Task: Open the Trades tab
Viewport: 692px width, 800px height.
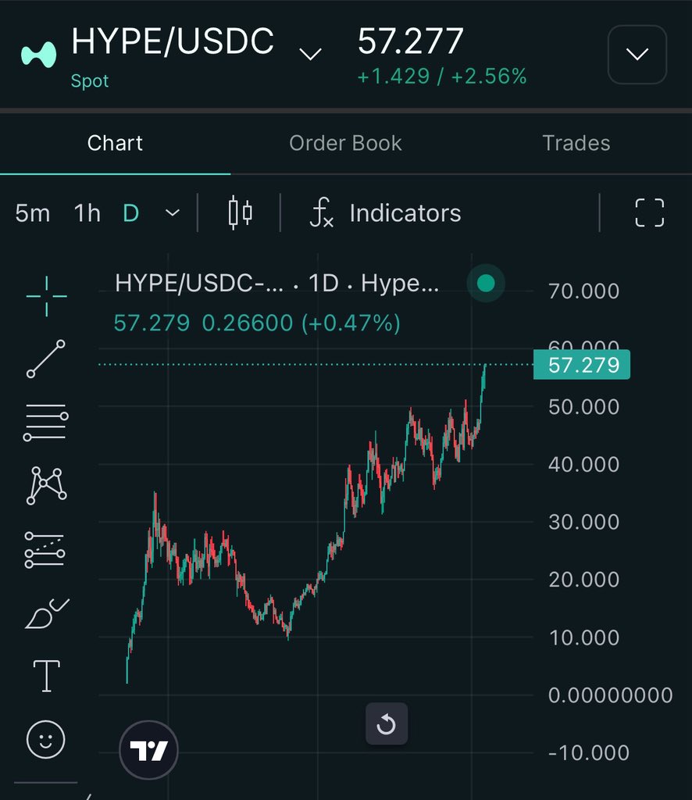Action: click(x=576, y=144)
